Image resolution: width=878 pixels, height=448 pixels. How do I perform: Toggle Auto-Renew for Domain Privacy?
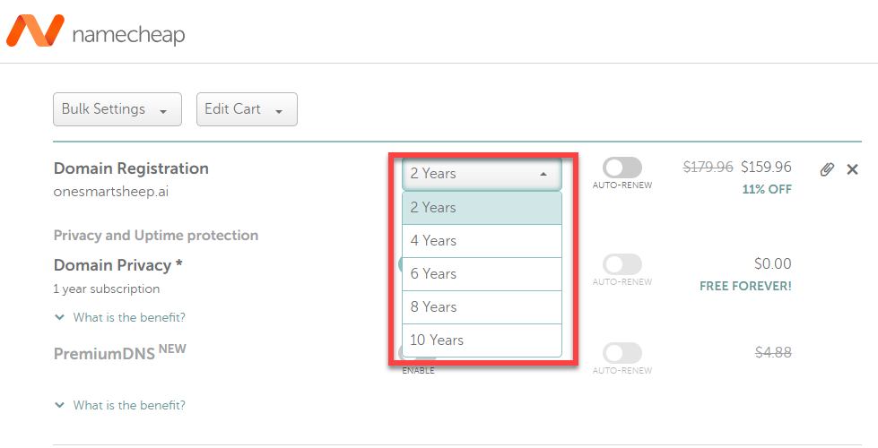click(x=622, y=264)
